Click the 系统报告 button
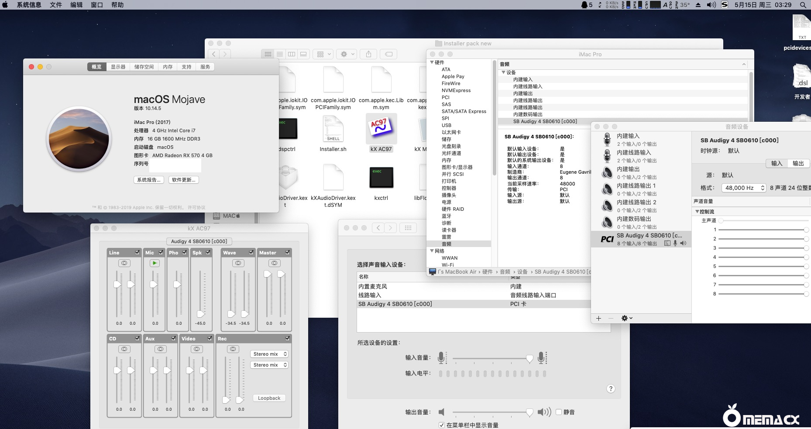Viewport: 811px width, 429px height. click(x=148, y=179)
